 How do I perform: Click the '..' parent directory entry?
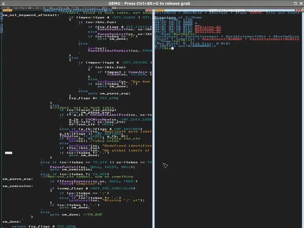pos(197,25)
